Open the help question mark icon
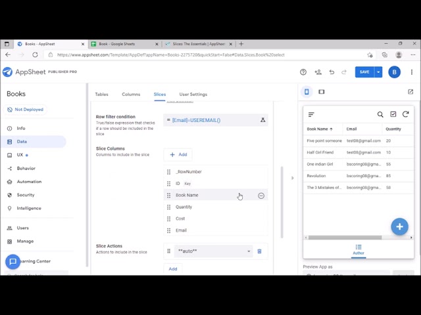The image size is (421, 315). coord(303,72)
